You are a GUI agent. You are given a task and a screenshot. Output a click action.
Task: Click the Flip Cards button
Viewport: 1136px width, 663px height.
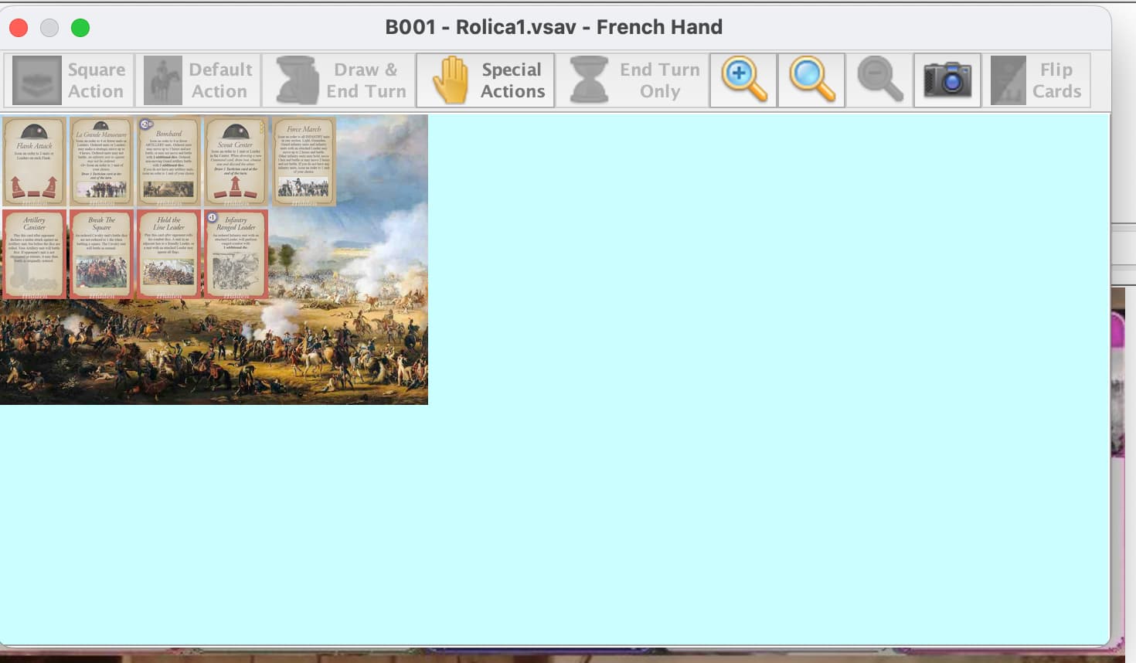coord(1036,80)
